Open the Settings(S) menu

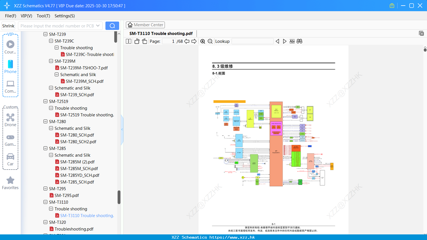pos(65,16)
